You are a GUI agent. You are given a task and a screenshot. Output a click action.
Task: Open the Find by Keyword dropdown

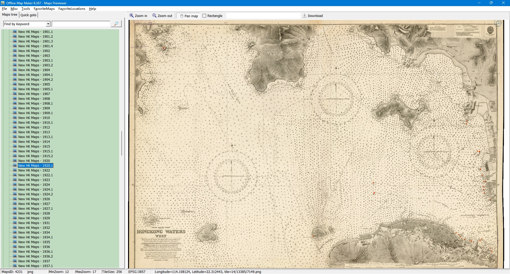[48, 24]
